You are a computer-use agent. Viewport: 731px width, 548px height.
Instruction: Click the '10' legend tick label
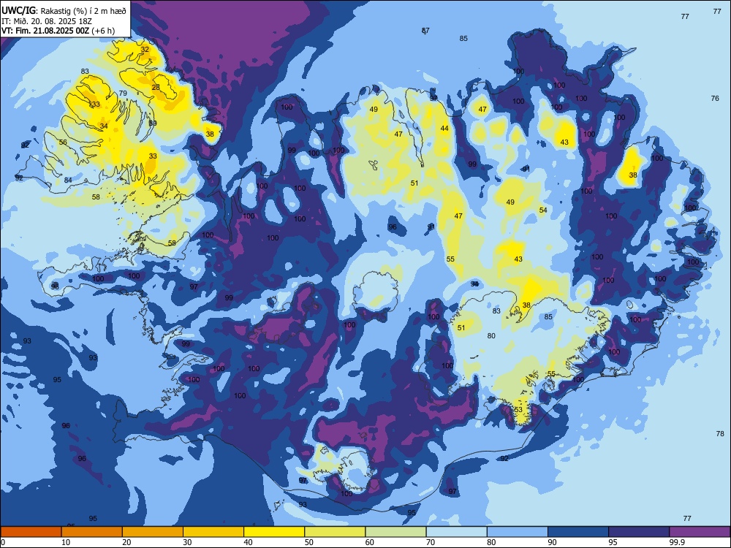coord(66,542)
